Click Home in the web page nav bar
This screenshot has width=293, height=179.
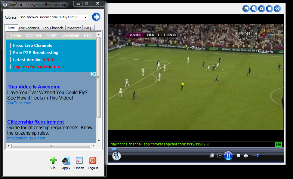[x=16, y=35]
